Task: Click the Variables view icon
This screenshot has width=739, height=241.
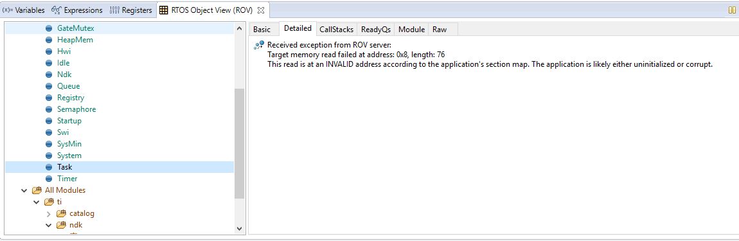Action: click(x=8, y=10)
